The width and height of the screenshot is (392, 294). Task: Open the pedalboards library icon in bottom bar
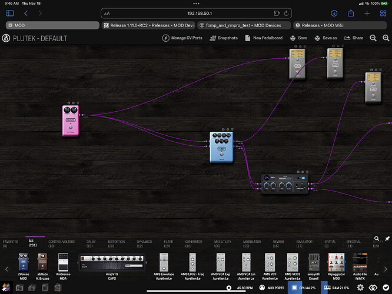19,288
